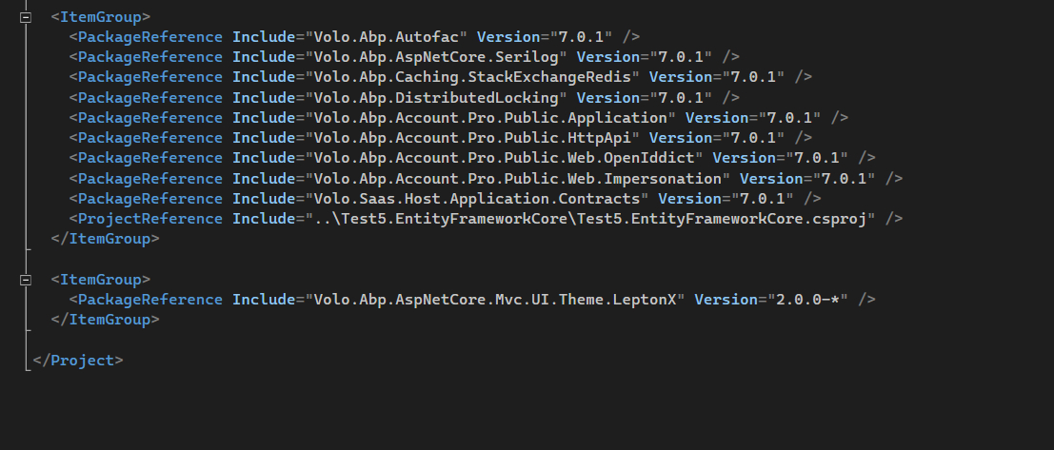
Task: Click the ProjectReference tag name
Action: tap(150, 219)
